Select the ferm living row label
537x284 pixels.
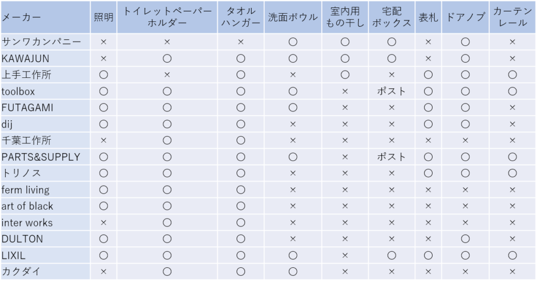45,190
